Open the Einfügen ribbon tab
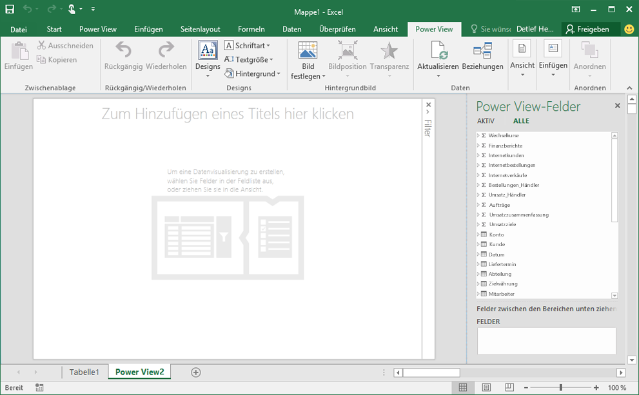The image size is (639, 395). pyautogui.click(x=148, y=29)
